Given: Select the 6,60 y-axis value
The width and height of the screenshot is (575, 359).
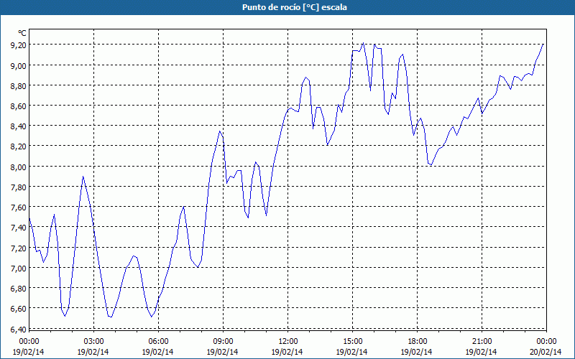Looking at the screenshot, I should [x=19, y=308].
